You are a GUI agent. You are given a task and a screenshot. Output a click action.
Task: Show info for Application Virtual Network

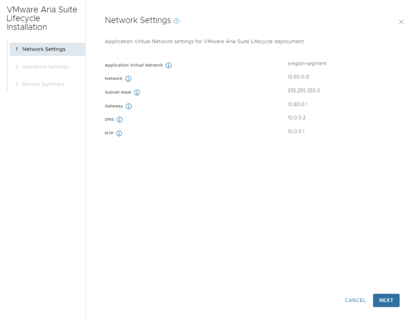(x=169, y=65)
